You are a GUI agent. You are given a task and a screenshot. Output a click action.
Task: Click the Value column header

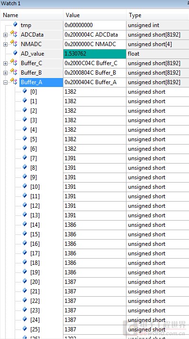95,15
